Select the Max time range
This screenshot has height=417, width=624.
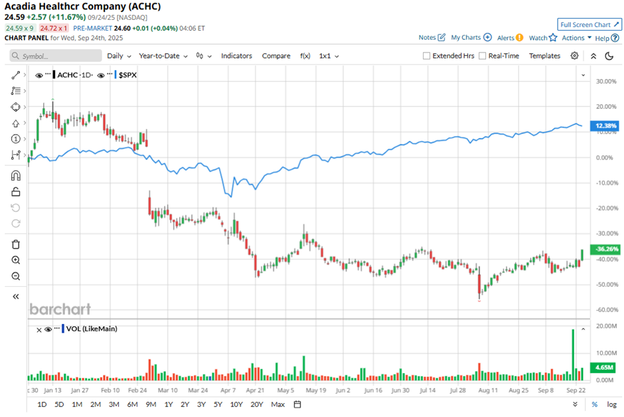[x=277, y=404]
